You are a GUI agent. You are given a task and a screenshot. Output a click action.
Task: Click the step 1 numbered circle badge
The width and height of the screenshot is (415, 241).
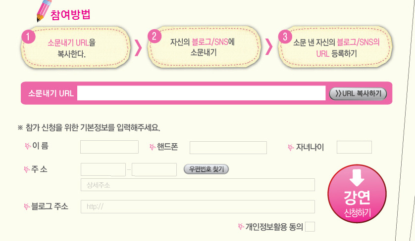coord(28,37)
